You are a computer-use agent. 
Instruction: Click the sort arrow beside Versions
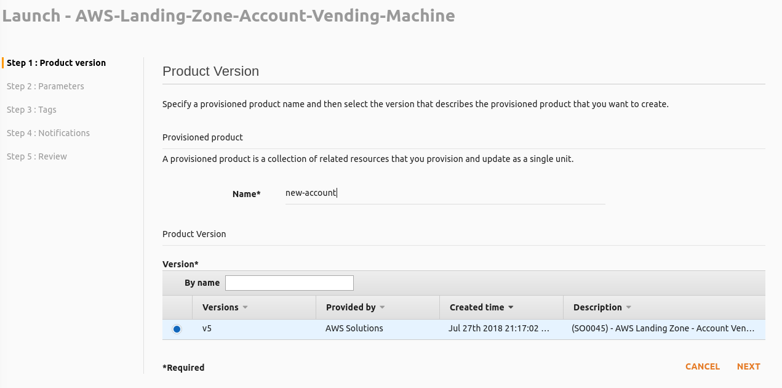point(245,307)
